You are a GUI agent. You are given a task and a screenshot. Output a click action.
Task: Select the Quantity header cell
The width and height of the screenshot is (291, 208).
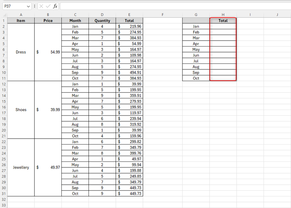(x=102, y=20)
